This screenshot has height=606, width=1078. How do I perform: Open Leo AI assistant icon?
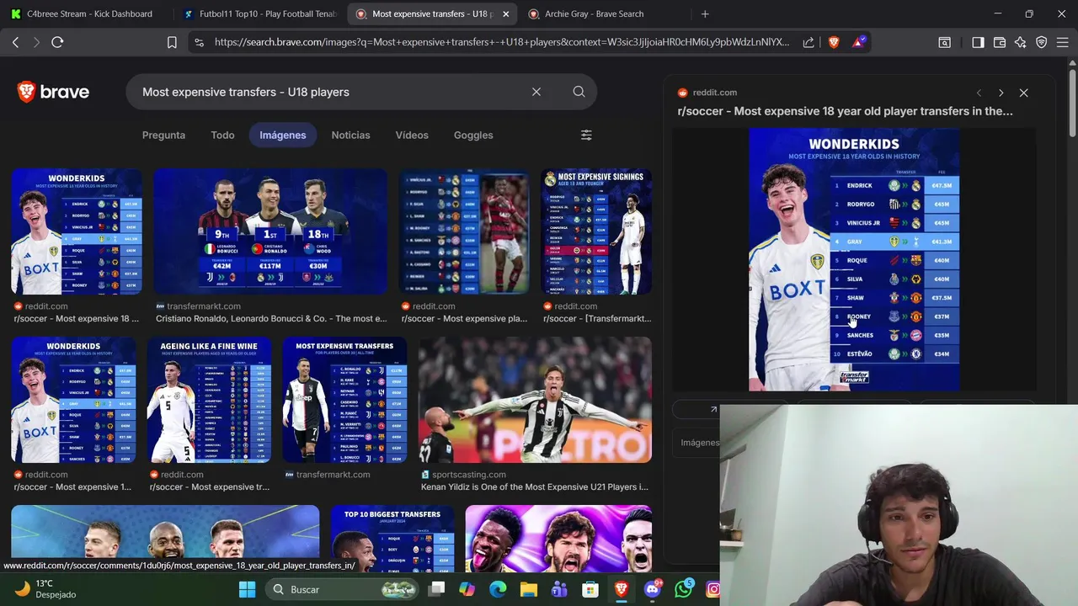click(x=1021, y=42)
